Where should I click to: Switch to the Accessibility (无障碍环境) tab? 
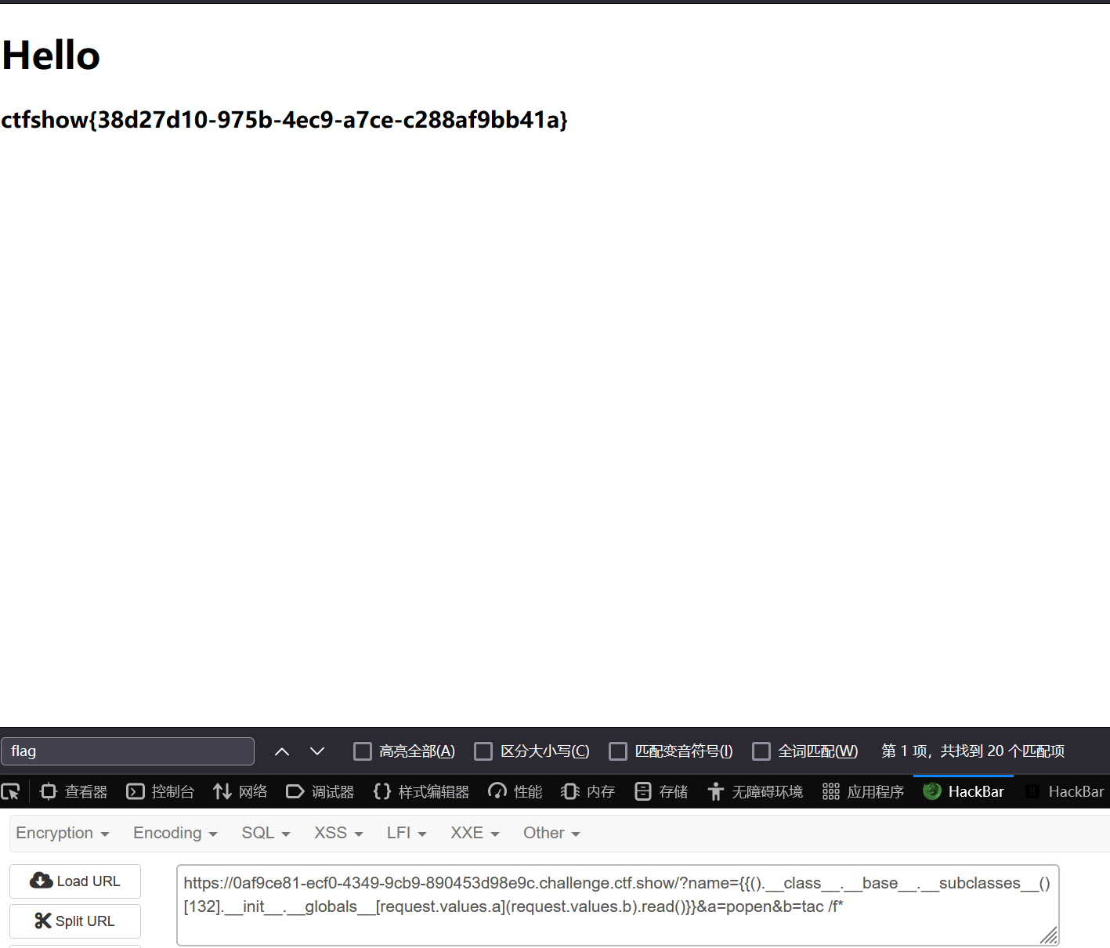(755, 792)
